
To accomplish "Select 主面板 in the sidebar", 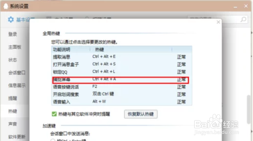I will (15, 47).
